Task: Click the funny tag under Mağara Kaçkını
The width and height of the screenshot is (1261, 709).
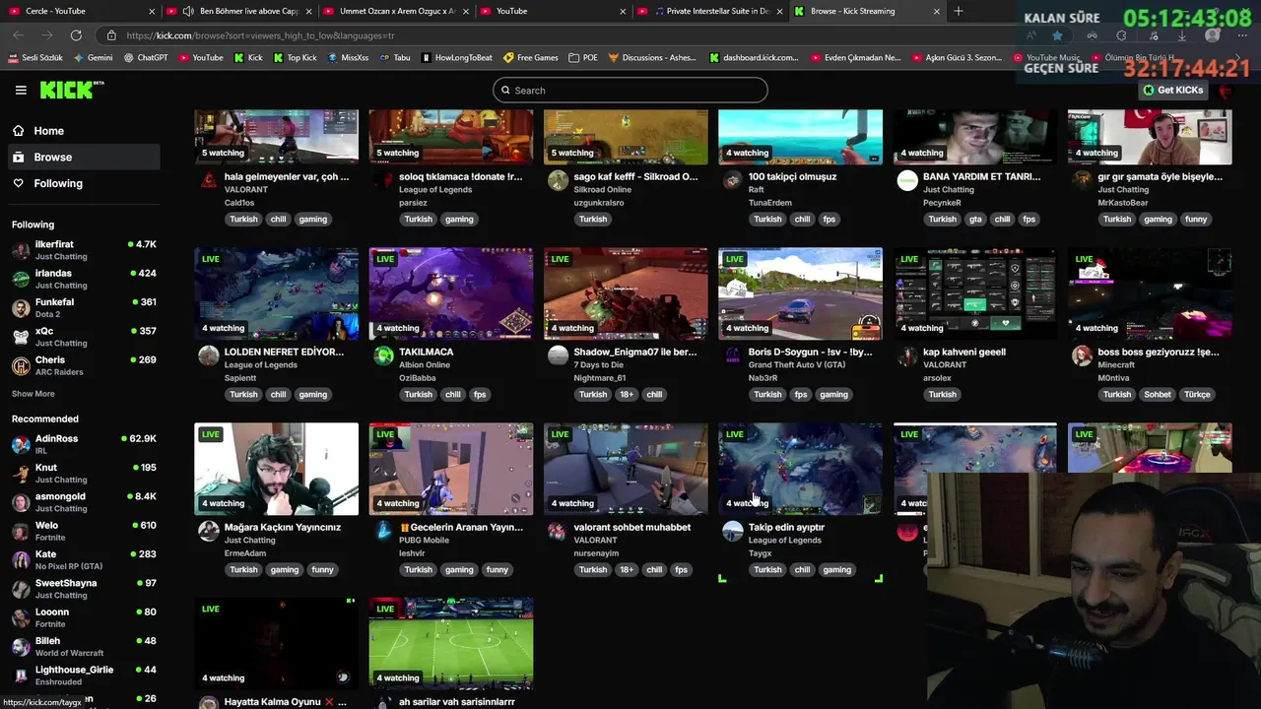Action: click(322, 569)
